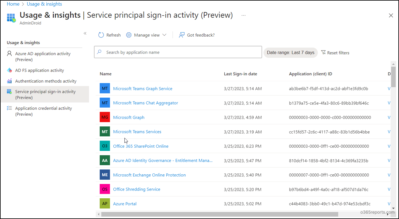Open Azure Portal application link
Image resolution: width=399 pixels, height=219 pixels.
pyautogui.click(x=125, y=204)
